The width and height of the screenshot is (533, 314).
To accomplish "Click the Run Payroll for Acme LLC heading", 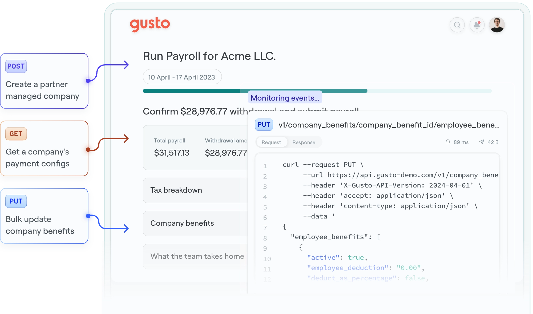I will click(x=209, y=56).
